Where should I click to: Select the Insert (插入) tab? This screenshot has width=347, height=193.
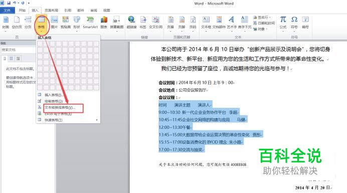click(35, 11)
